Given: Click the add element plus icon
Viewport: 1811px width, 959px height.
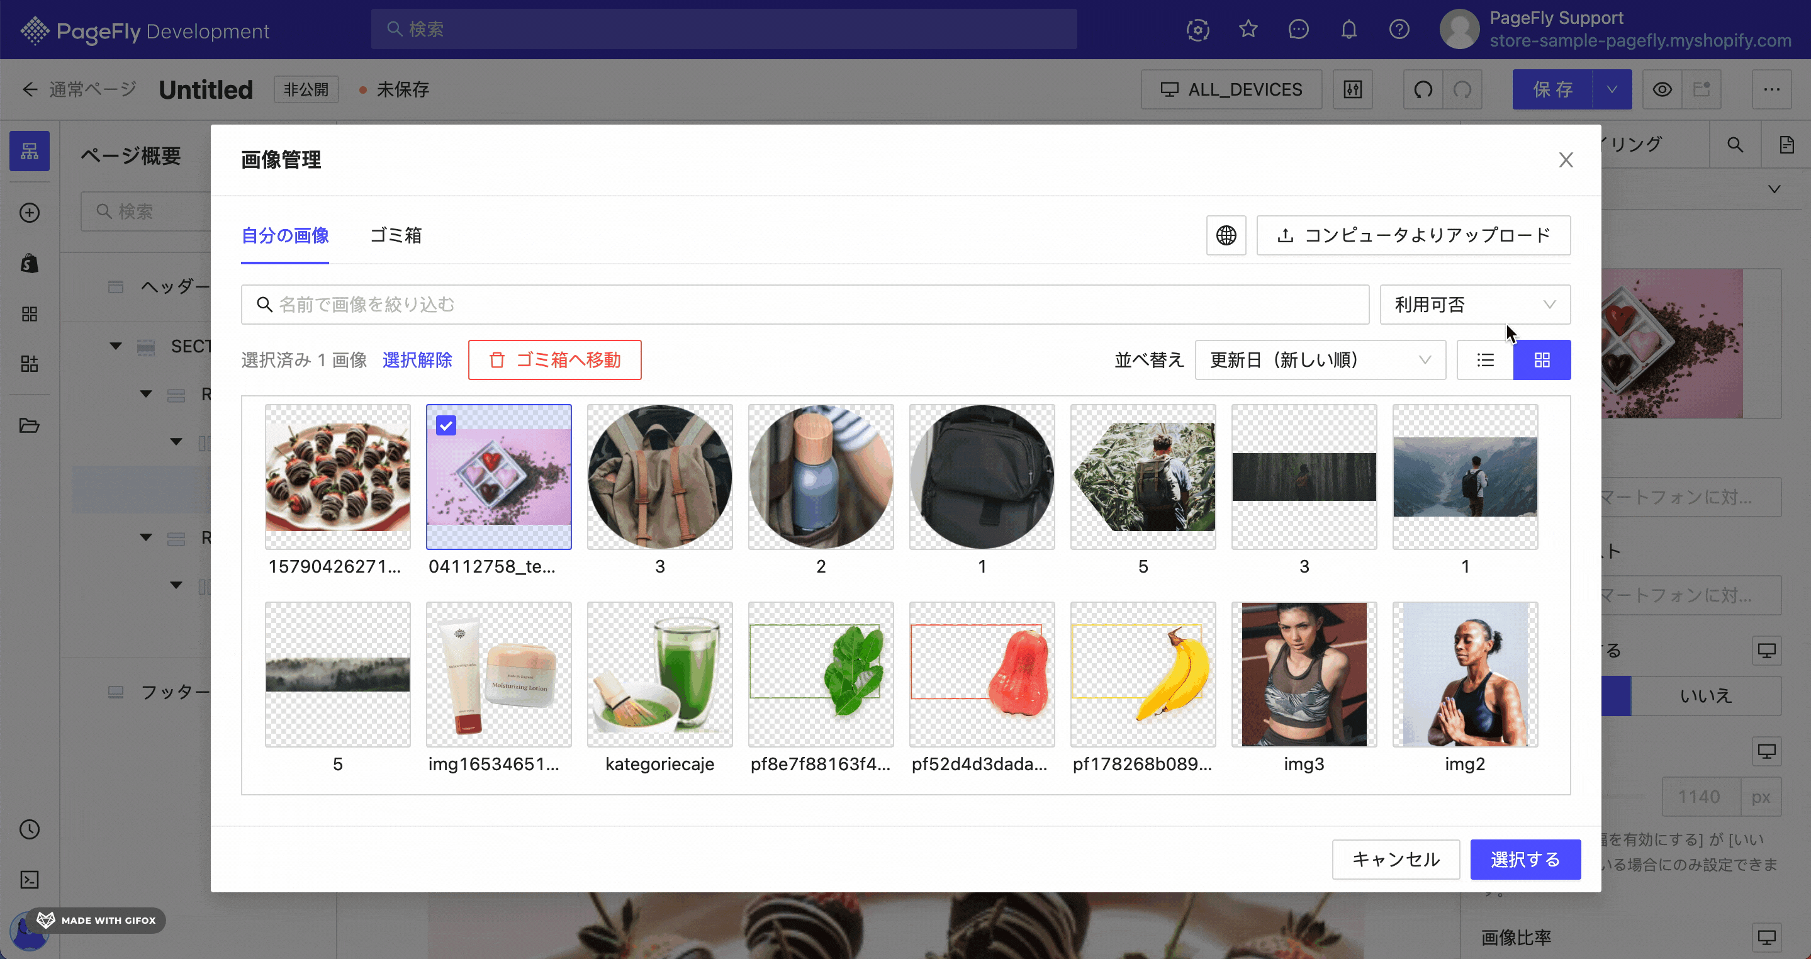Looking at the screenshot, I should click(x=30, y=212).
